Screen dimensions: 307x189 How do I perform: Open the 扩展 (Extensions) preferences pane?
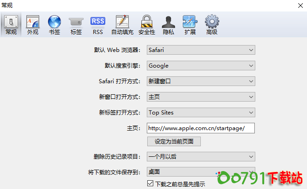pos(190,25)
